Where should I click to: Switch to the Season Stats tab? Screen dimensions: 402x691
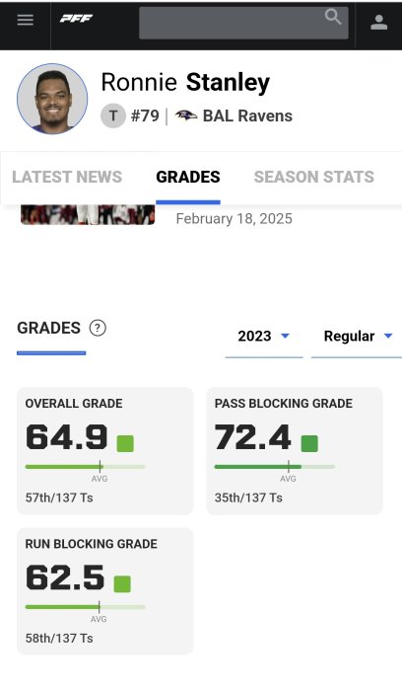tap(314, 177)
